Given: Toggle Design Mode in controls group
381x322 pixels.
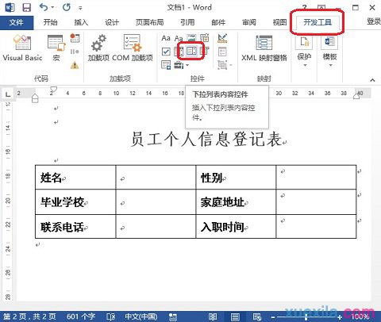Looking at the screenshot, I should (x=222, y=38).
